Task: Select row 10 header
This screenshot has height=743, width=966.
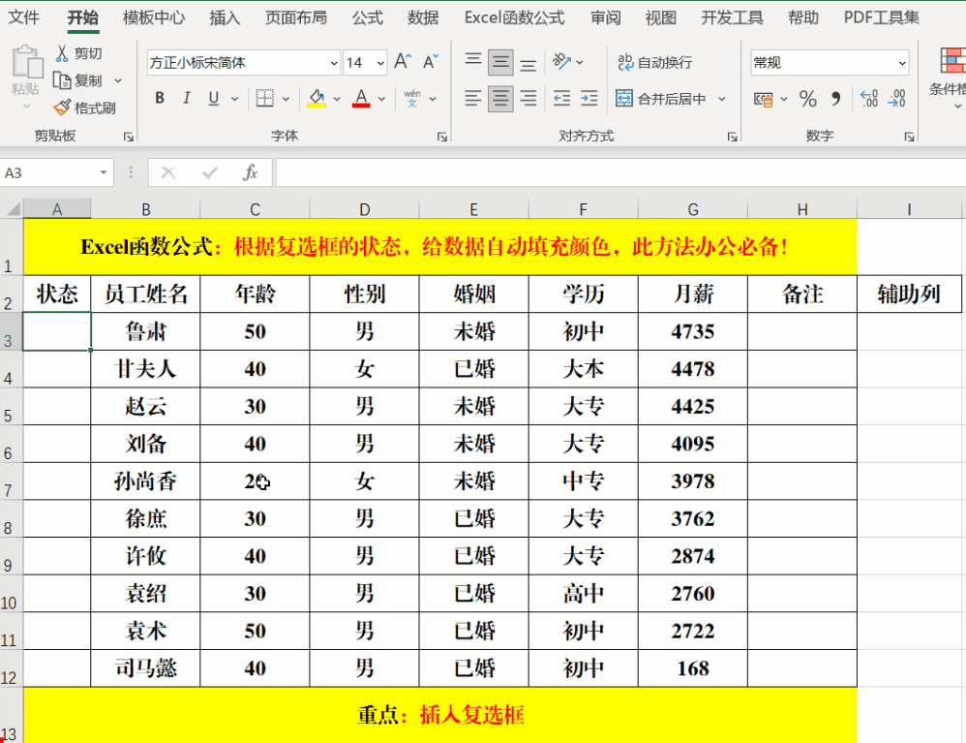Action: (x=11, y=593)
